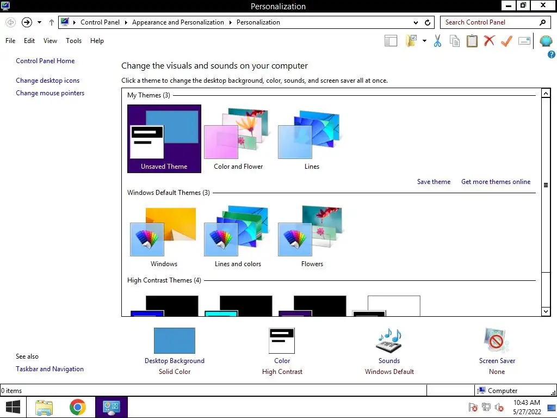Open Change desktop icons link
557x418 pixels.
coord(48,81)
